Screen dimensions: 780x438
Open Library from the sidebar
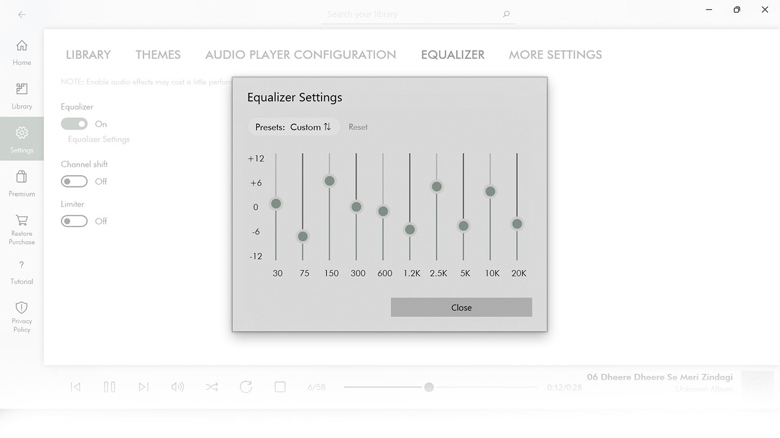tap(22, 95)
